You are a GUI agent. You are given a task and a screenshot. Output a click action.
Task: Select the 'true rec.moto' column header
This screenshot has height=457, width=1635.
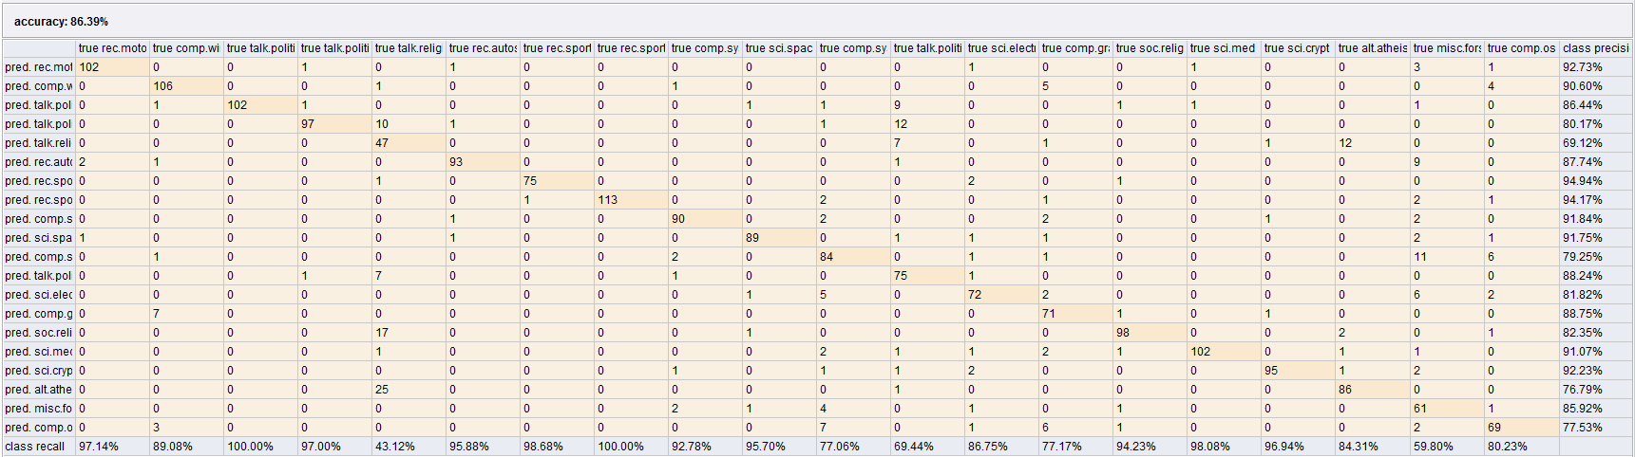(x=113, y=48)
